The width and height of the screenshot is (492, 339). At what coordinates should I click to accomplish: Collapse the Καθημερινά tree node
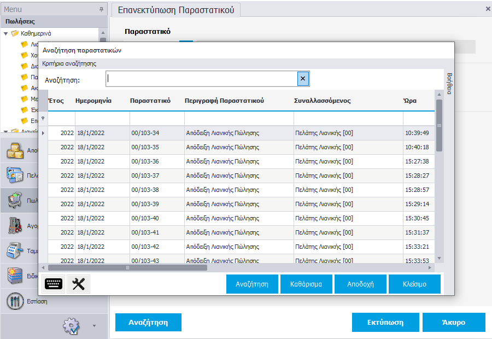click(x=6, y=33)
